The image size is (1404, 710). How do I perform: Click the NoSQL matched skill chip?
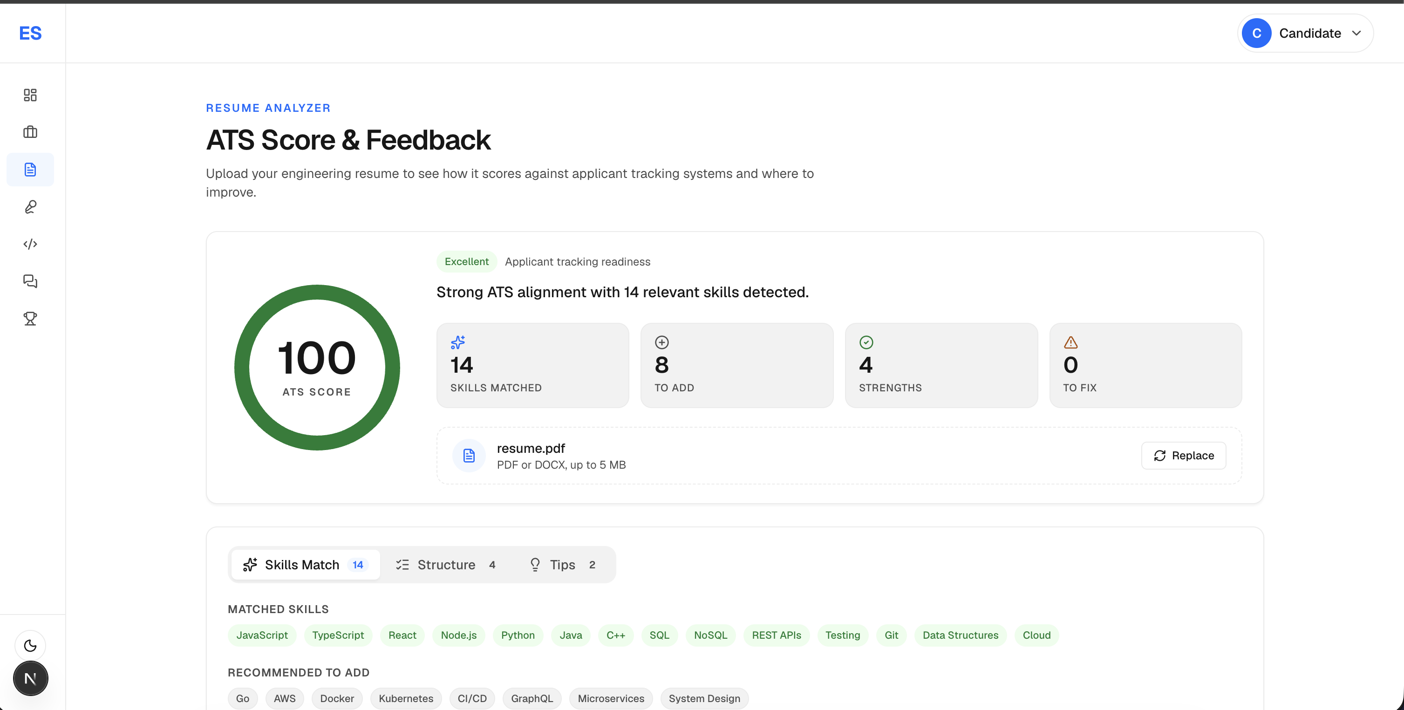[x=711, y=635]
